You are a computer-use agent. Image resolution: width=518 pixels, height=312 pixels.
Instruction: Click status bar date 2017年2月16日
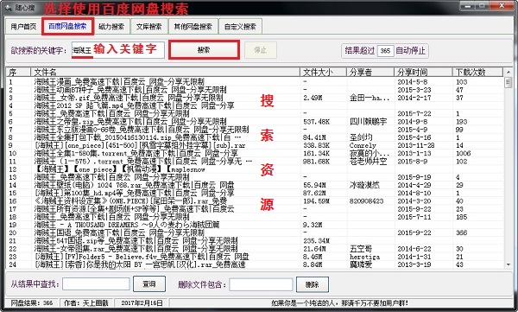(x=142, y=302)
